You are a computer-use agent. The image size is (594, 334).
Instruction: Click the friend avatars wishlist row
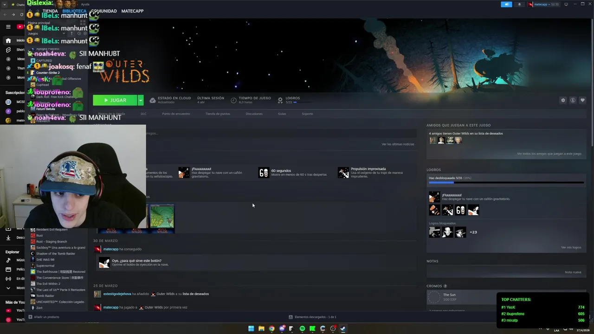[x=445, y=140]
